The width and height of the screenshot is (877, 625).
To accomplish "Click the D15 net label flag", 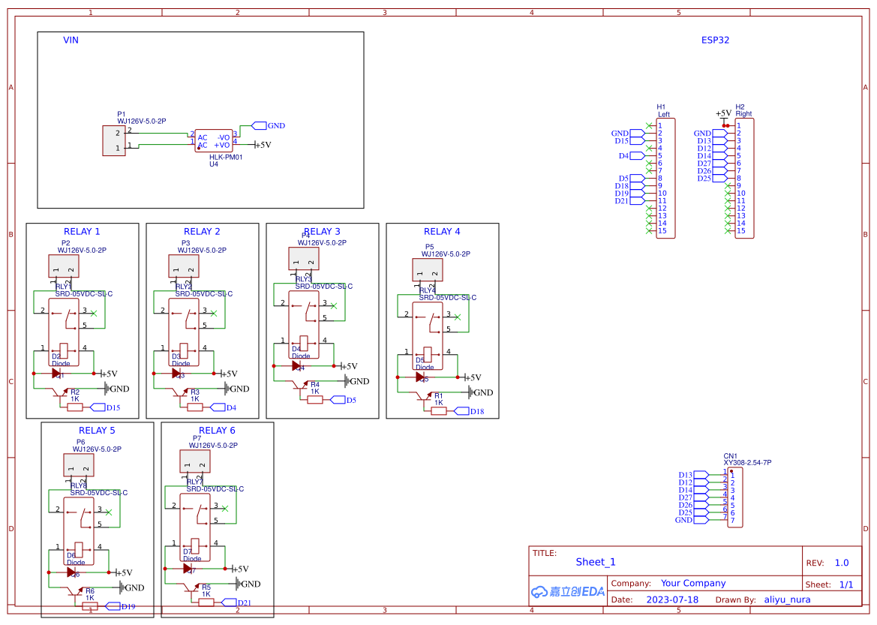I will click(x=98, y=407).
